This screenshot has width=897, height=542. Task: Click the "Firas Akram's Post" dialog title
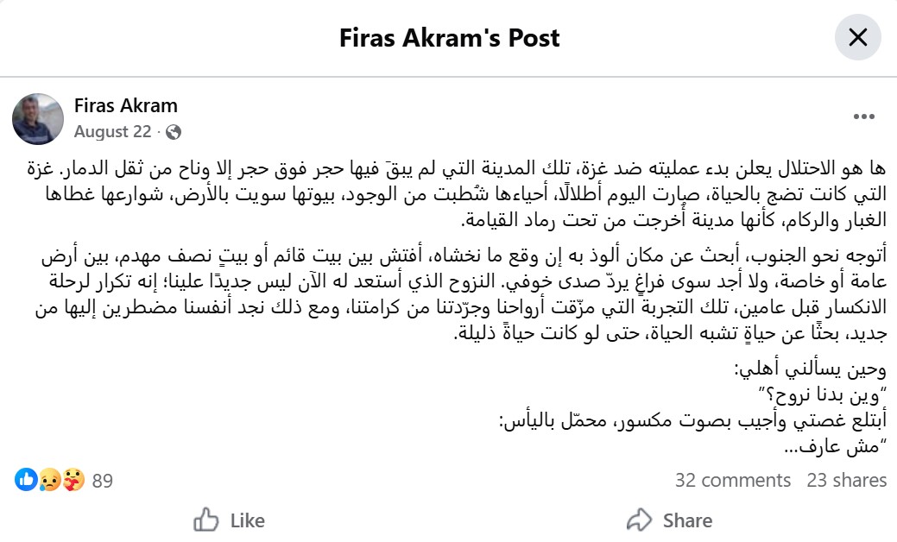click(449, 38)
